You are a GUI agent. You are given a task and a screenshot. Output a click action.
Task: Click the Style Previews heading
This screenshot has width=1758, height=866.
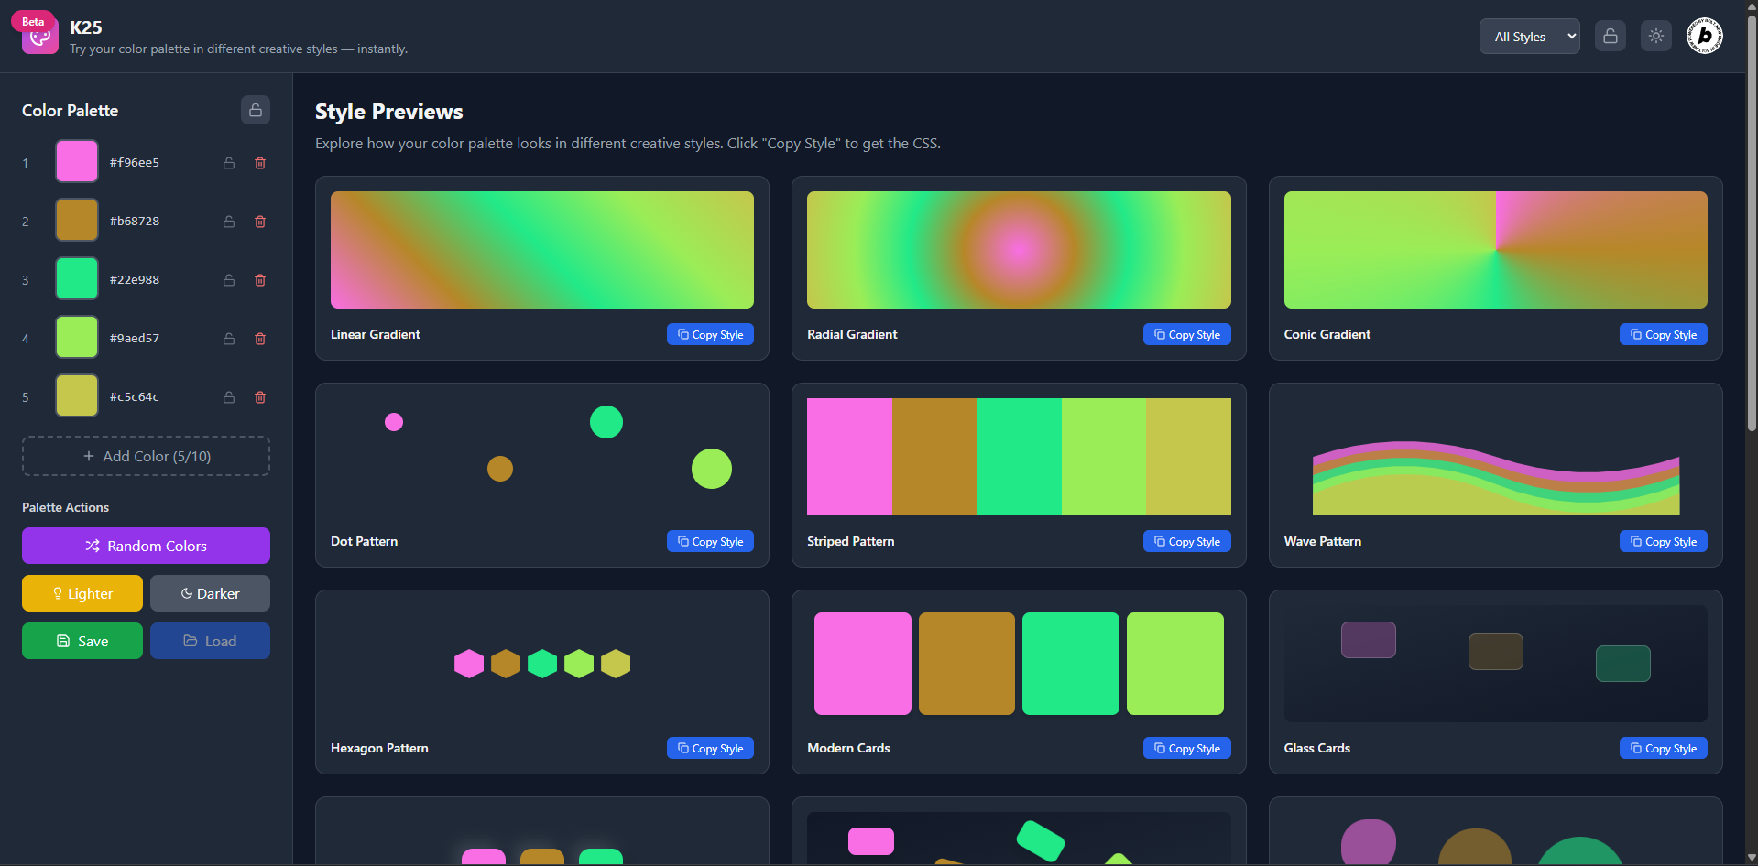coord(389,112)
